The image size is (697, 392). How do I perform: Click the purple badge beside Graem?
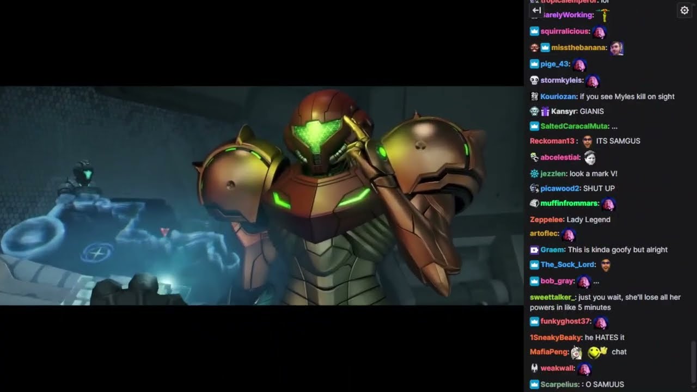click(534, 250)
